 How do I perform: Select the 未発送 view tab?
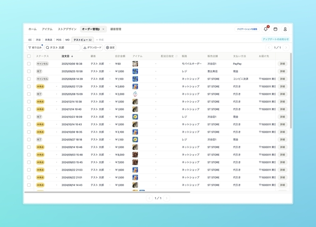pyautogui.click(x=49, y=40)
